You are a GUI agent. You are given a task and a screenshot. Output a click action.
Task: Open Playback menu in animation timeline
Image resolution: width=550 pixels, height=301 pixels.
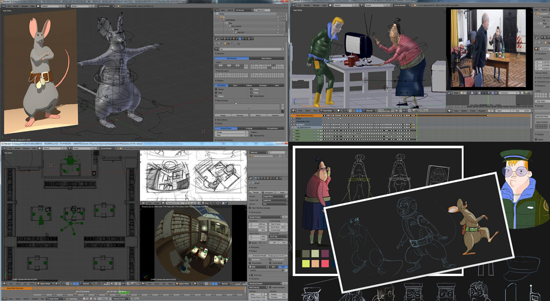(482, 111)
